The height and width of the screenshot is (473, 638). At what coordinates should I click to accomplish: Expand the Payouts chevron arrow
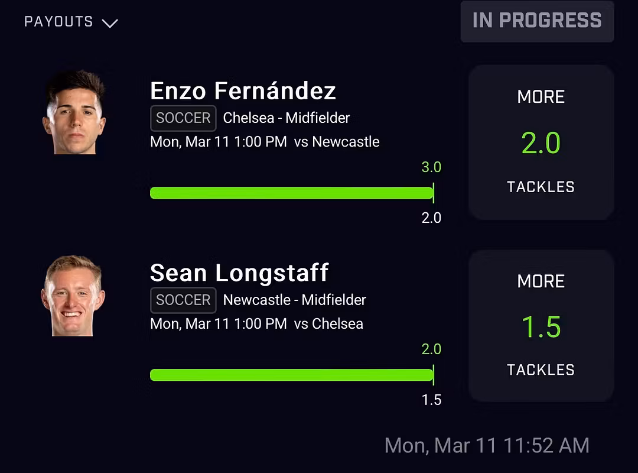click(x=110, y=23)
